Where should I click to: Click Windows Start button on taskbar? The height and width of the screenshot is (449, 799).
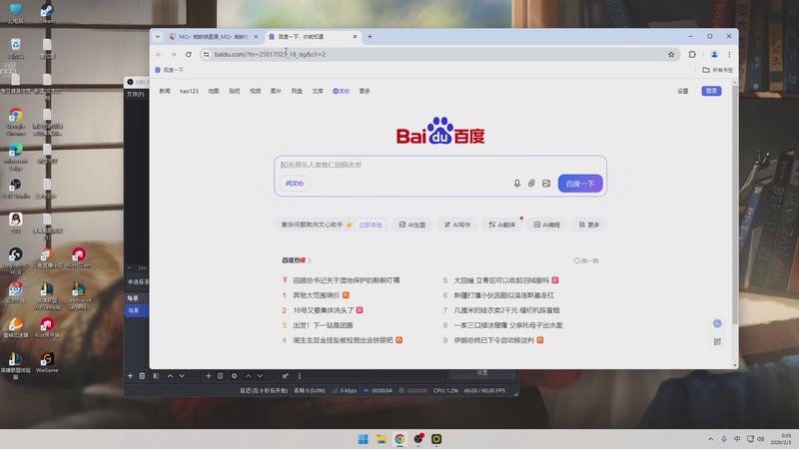click(x=363, y=439)
